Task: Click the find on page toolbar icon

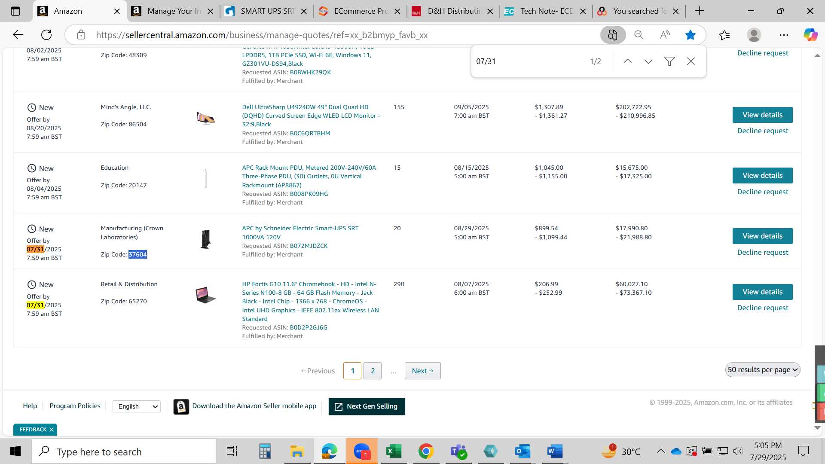Action: 613,35
